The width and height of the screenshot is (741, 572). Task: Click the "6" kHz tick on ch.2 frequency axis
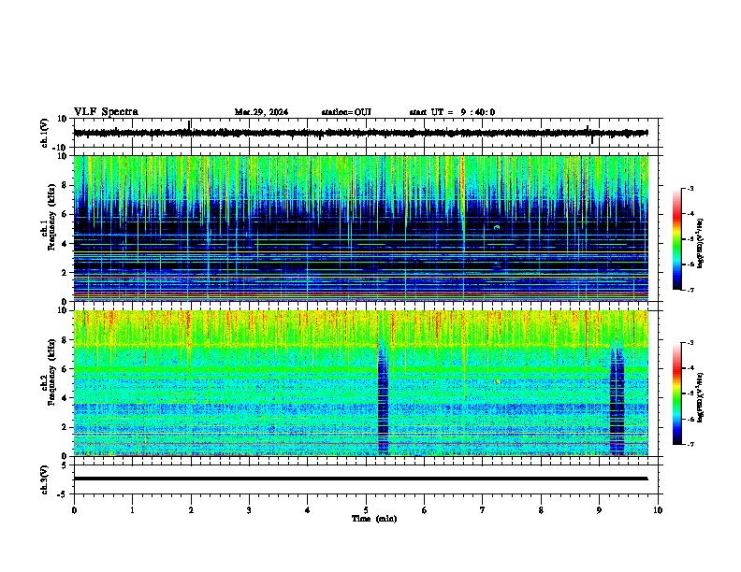click(x=65, y=369)
